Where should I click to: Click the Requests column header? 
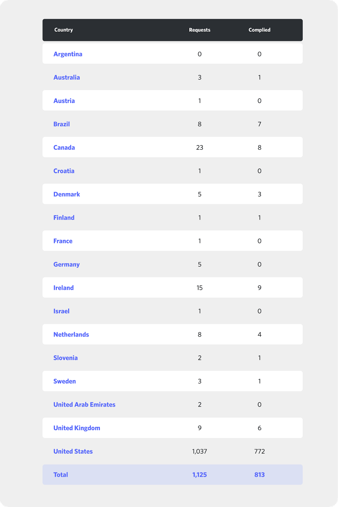point(200,30)
